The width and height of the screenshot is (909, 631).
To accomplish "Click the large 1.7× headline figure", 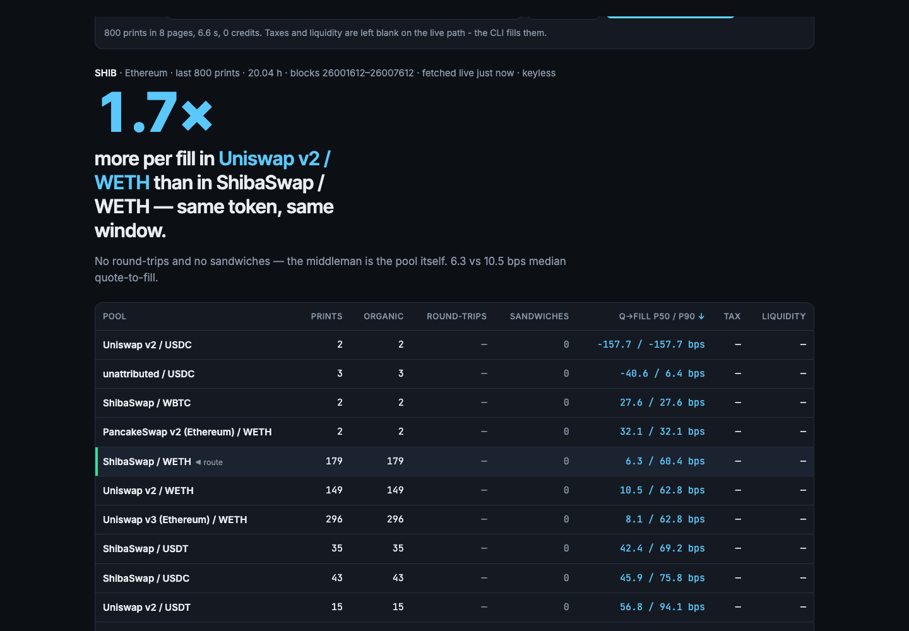I will 156,113.
